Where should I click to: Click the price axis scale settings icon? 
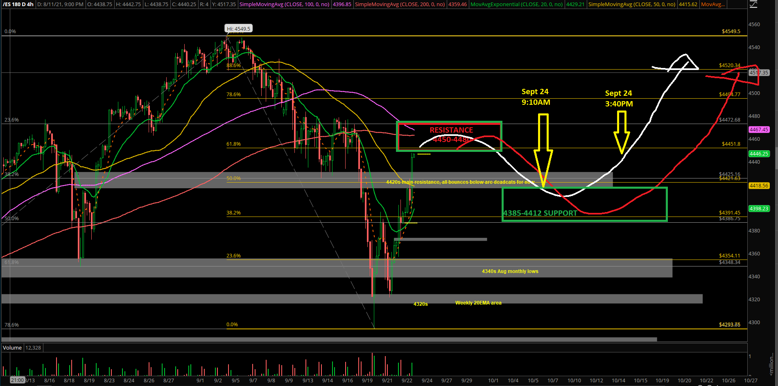pyautogui.click(x=754, y=5)
